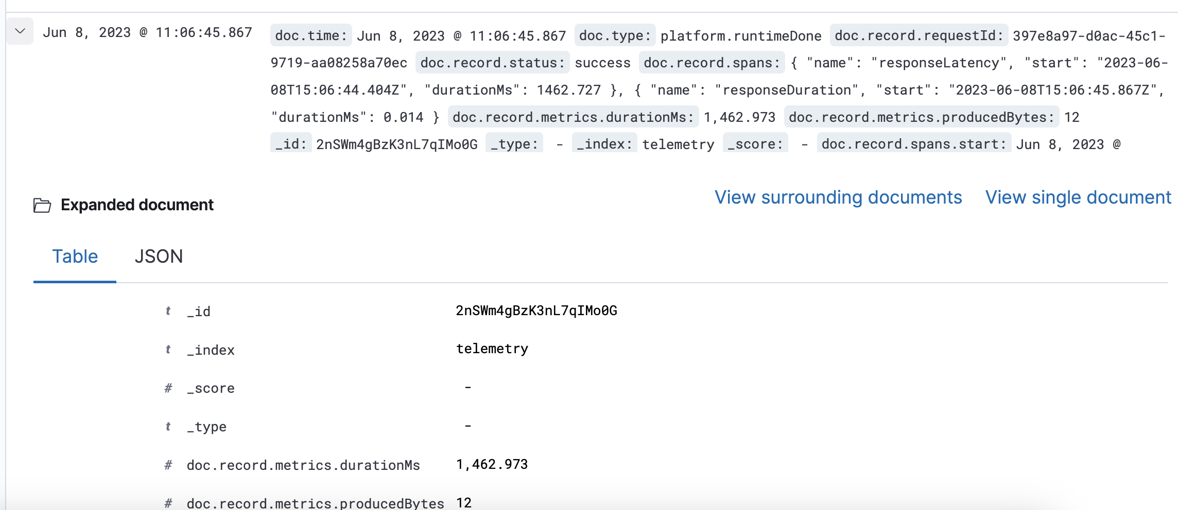
Task: Switch to the JSON tab
Action: [160, 256]
